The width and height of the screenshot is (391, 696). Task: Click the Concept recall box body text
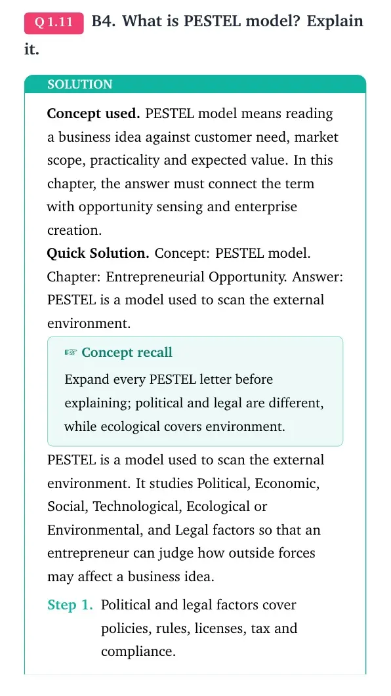(194, 403)
